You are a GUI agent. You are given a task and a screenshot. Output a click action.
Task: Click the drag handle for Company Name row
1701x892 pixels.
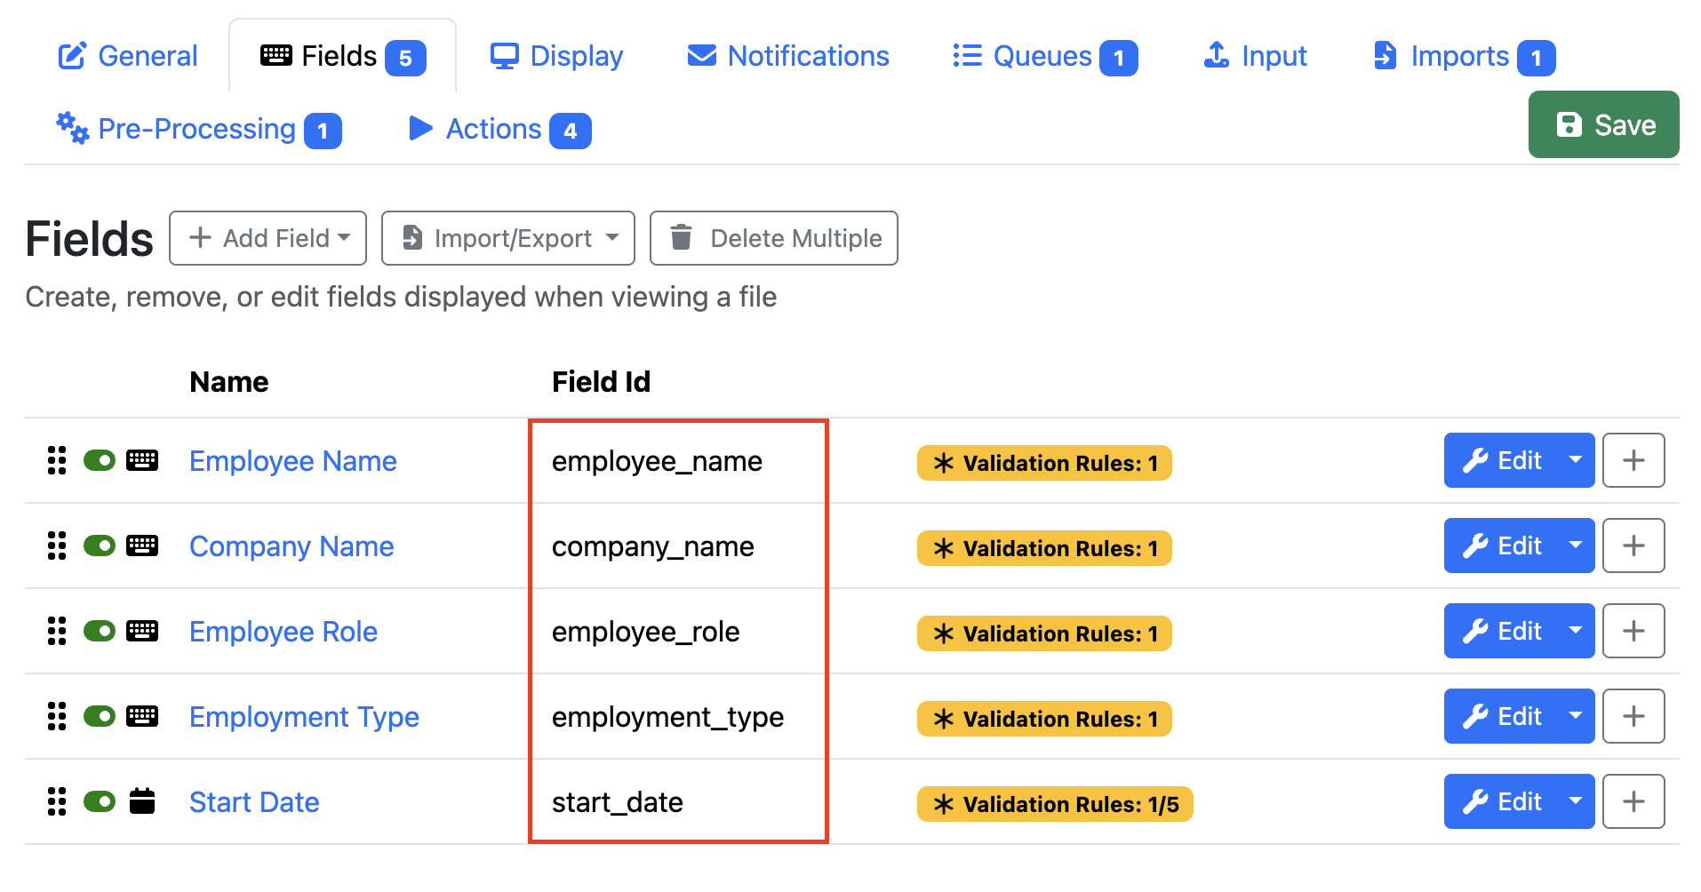(57, 546)
